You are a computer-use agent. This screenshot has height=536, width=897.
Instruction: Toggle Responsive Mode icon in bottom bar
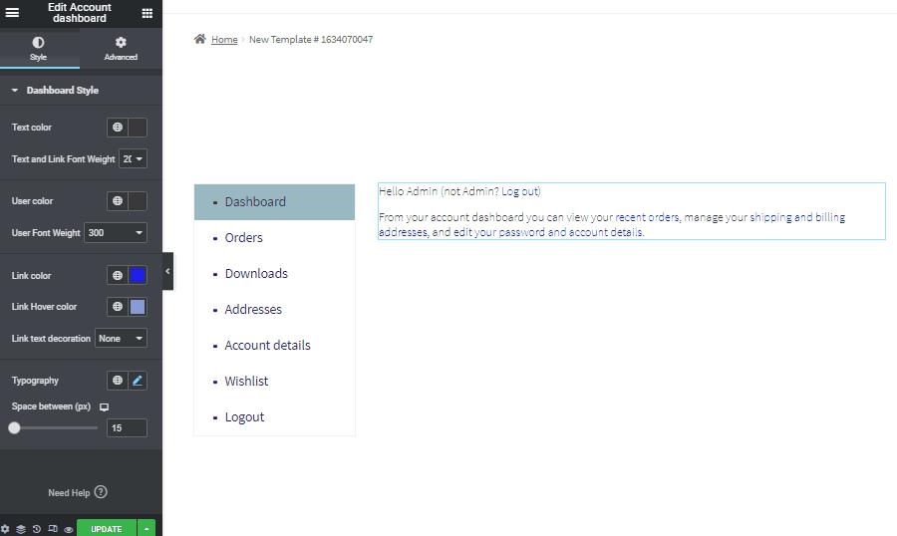click(x=53, y=529)
